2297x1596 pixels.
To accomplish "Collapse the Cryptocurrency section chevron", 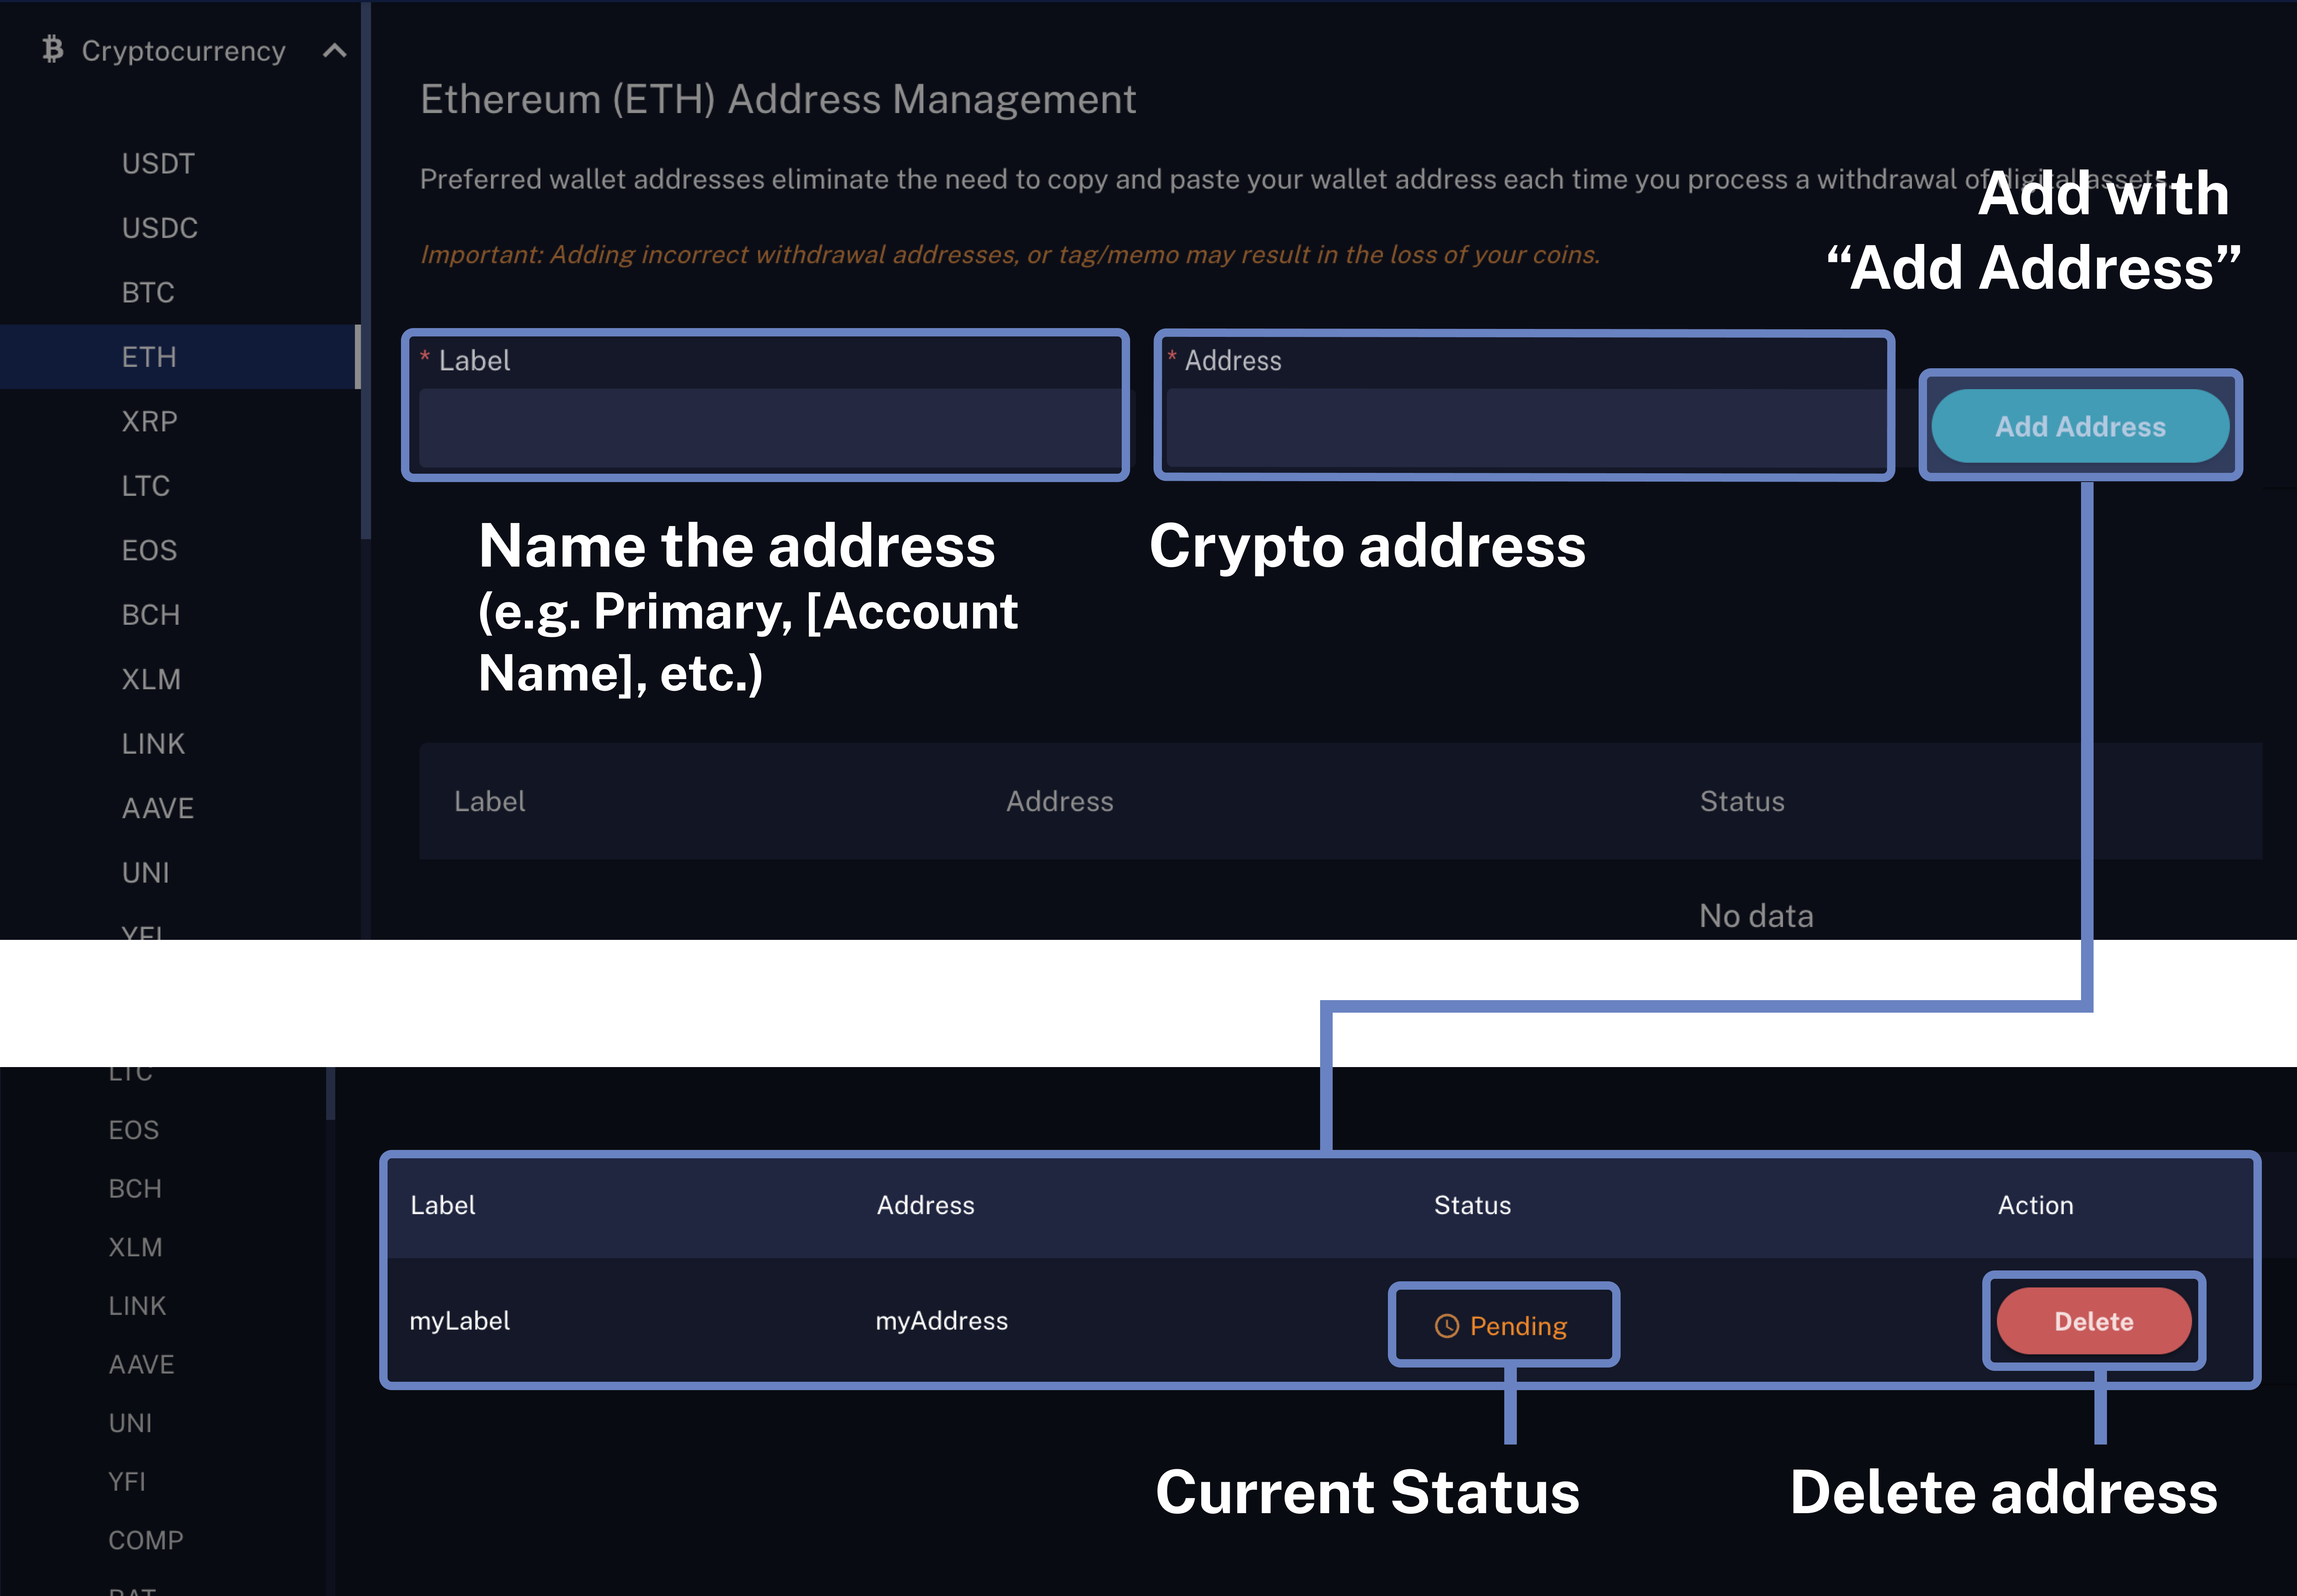I will tap(335, 50).
